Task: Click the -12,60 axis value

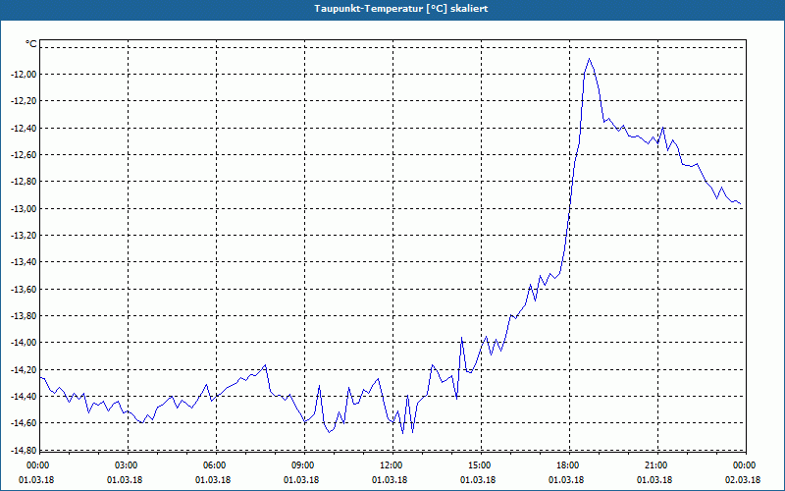Action: click(25, 154)
